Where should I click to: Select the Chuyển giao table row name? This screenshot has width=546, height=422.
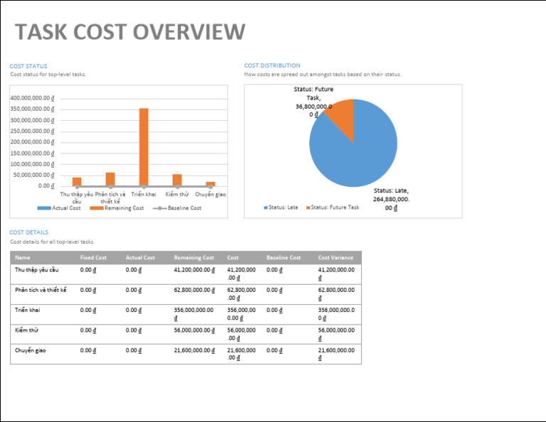coord(31,350)
